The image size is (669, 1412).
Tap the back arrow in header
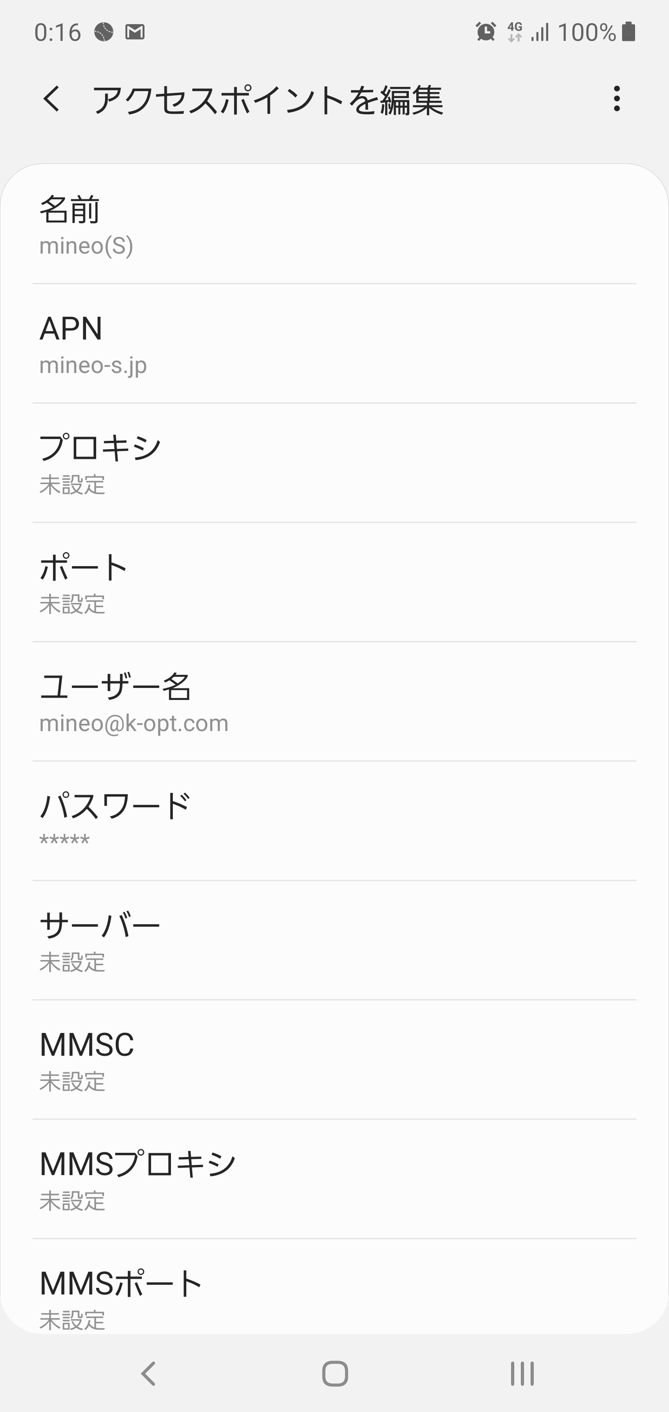52,99
